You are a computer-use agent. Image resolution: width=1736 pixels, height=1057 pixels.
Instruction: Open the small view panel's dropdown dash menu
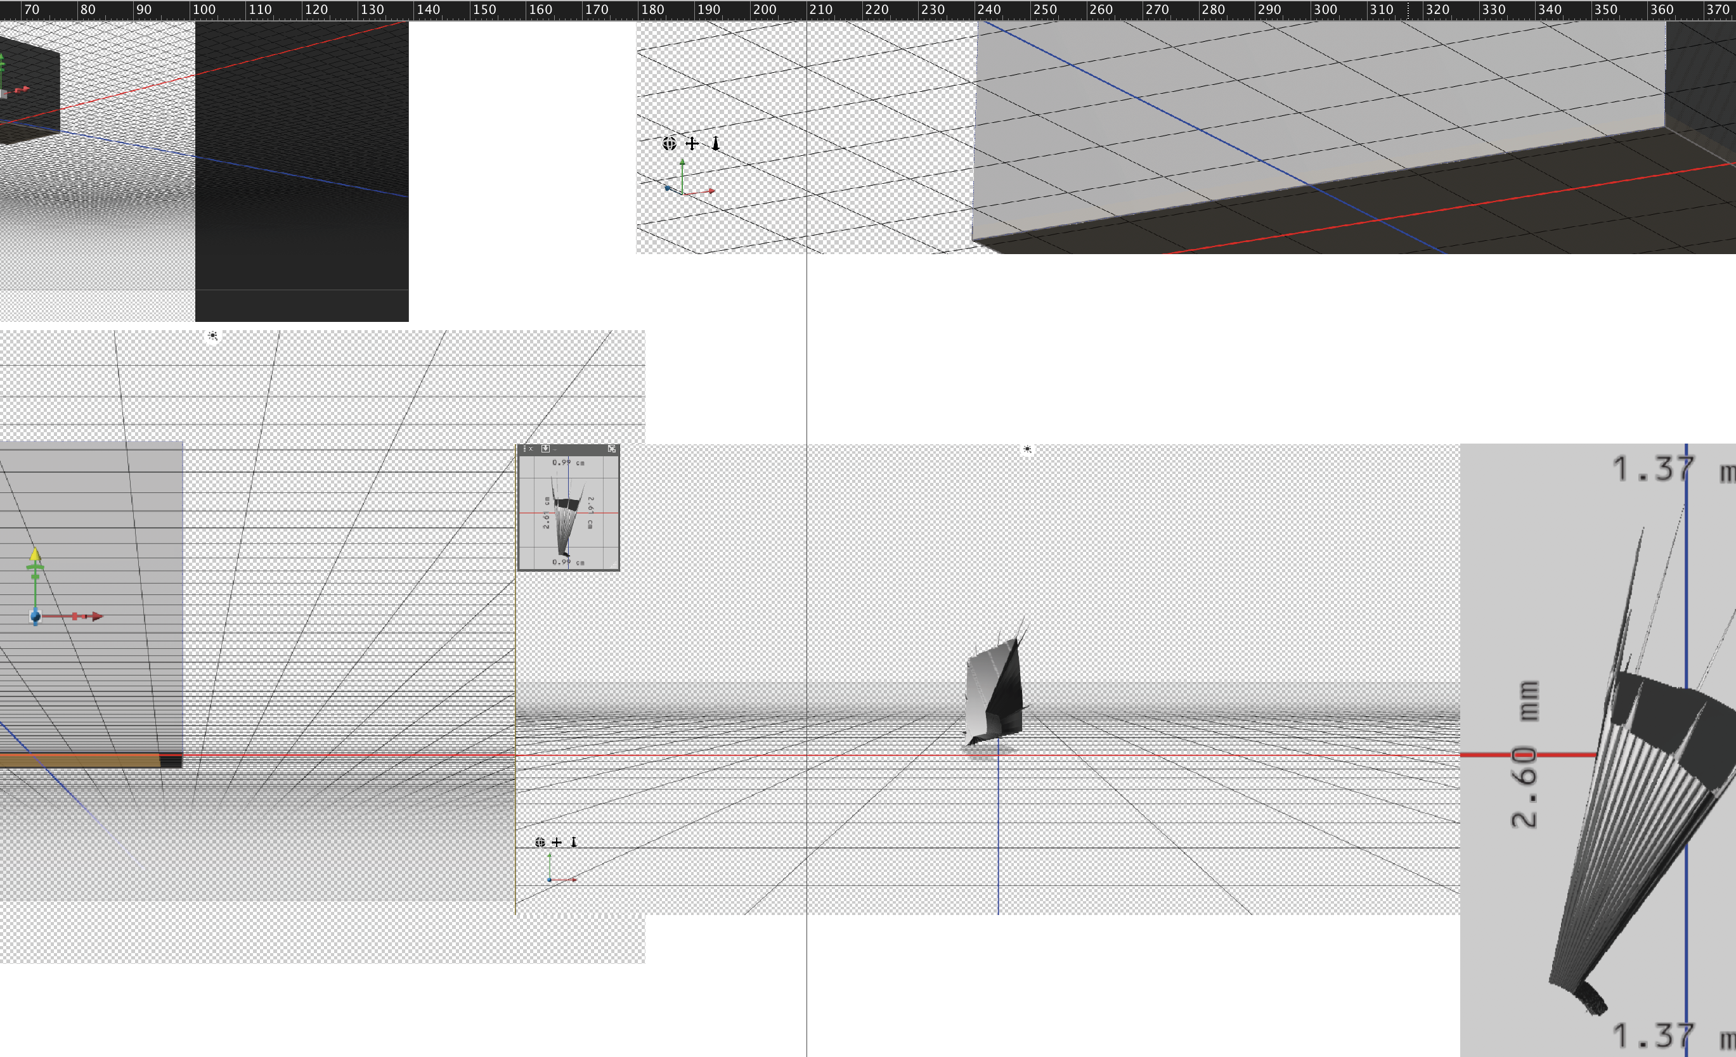coord(555,450)
